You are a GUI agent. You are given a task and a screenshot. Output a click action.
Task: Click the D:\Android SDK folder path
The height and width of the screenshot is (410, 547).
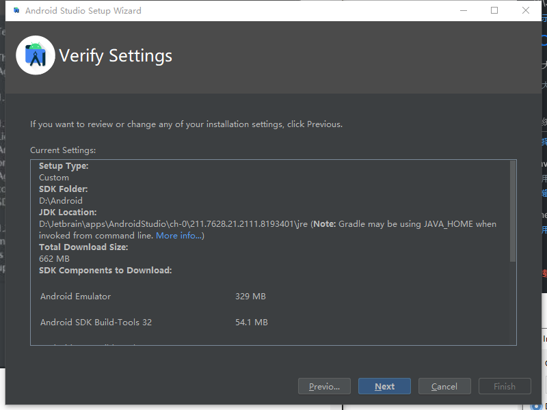(61, 201)
